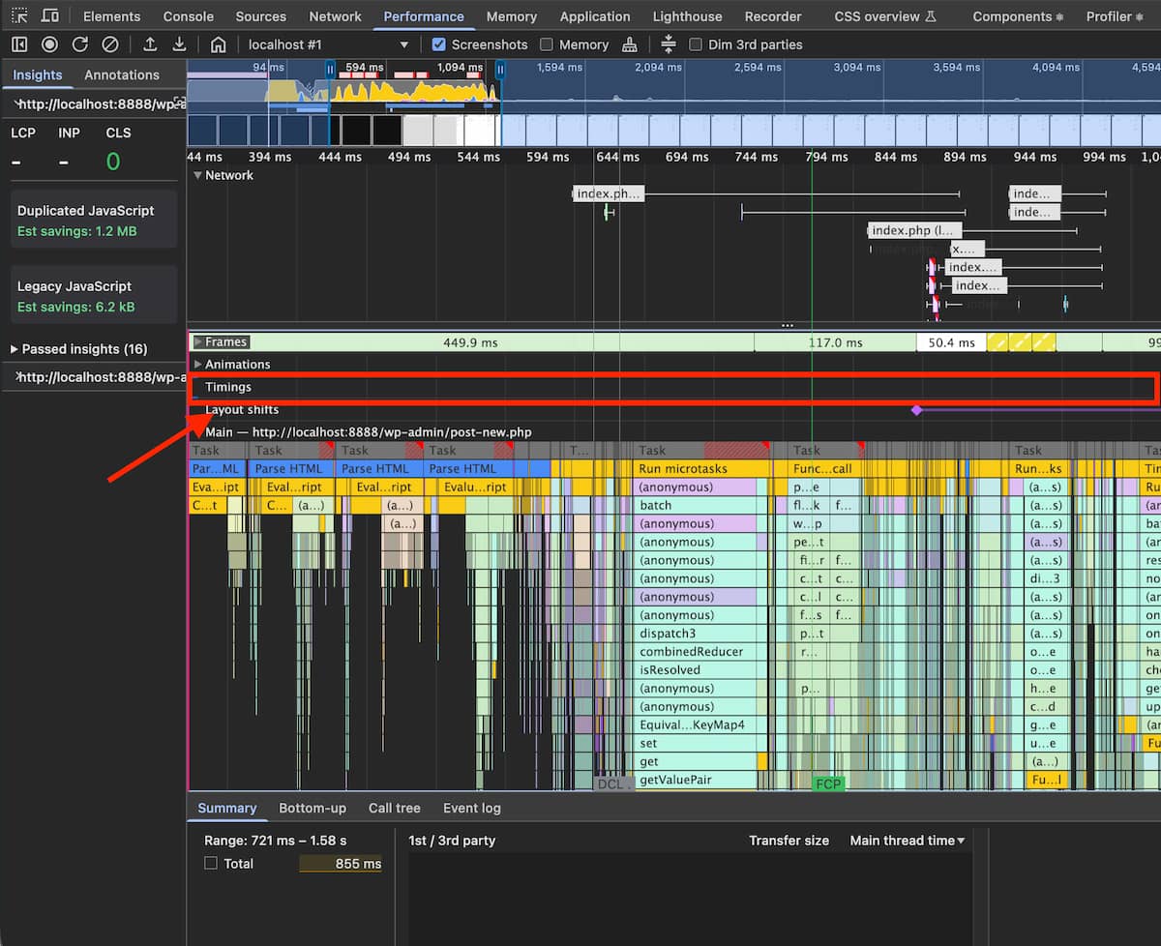Open the localhost #1 history dropdown
1161x946 pixels.
tap(405, 44)
